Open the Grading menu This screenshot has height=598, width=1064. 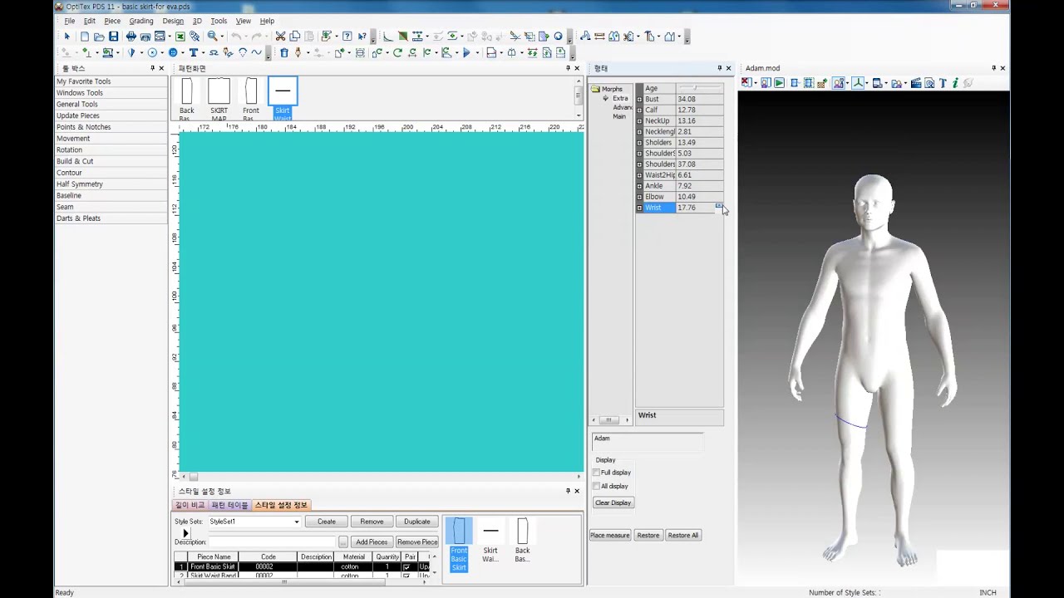click(141, 21)
